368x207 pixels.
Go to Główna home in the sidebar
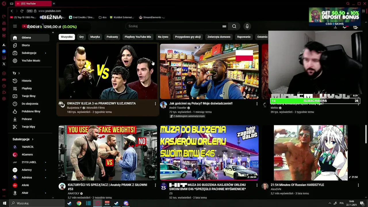pos(30,38)
